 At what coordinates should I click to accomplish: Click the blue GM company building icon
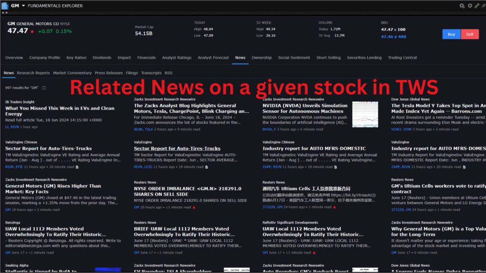click(5, 5)
